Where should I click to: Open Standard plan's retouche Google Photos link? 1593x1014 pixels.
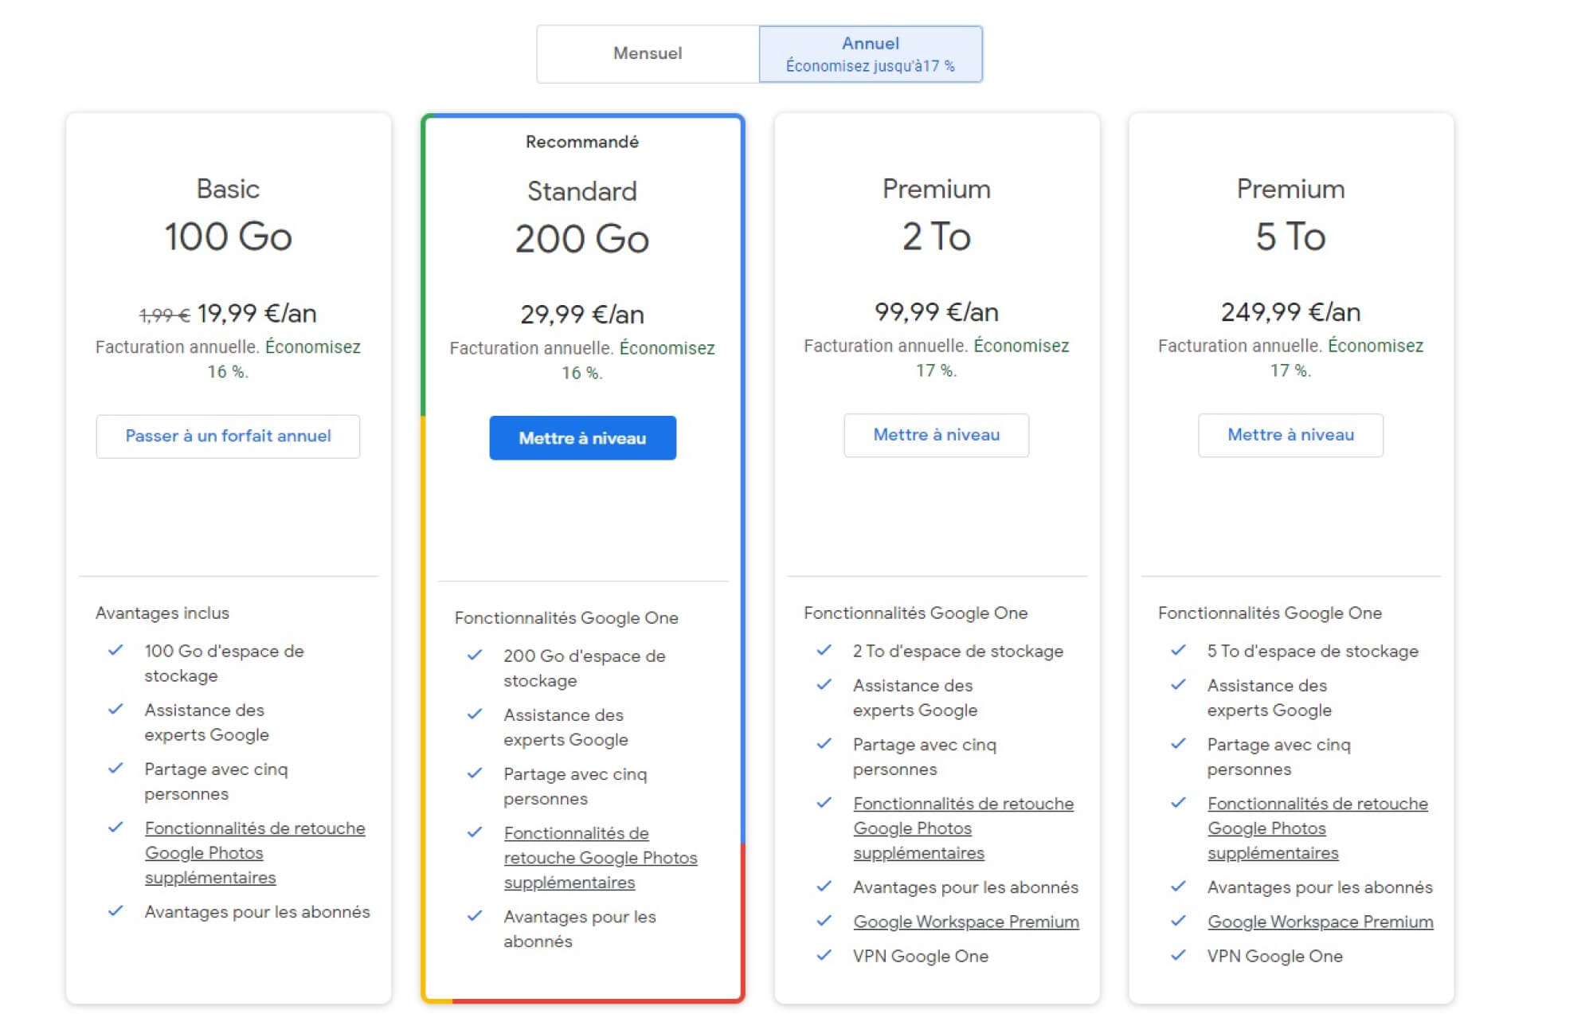click(x=600, y=858)
